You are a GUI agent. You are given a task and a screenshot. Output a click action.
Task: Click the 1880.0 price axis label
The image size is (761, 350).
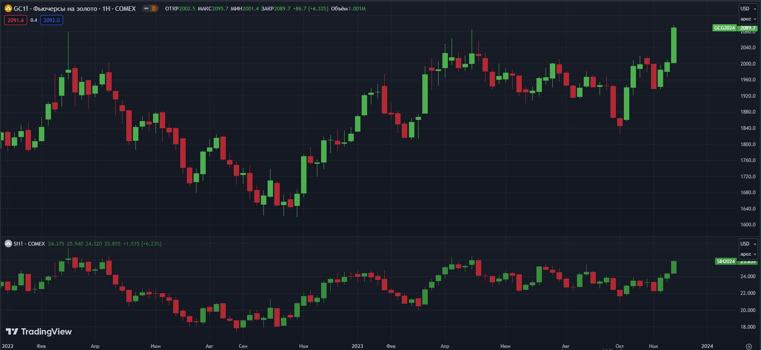click(x=748, y=112)
